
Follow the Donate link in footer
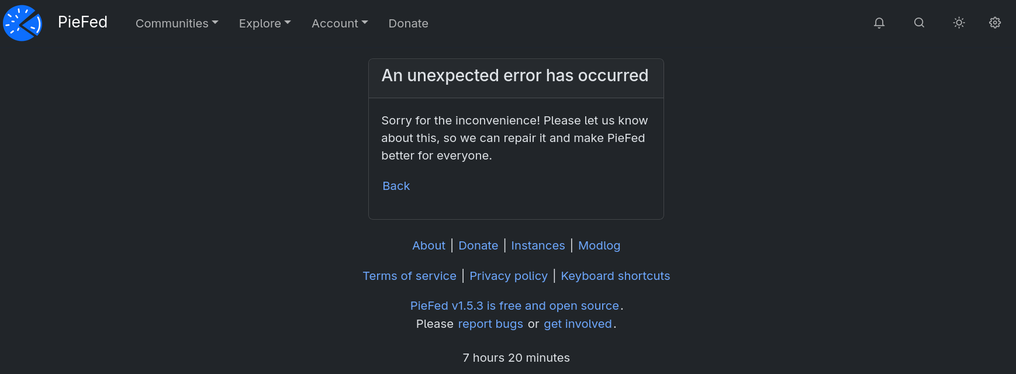(478, 245)
